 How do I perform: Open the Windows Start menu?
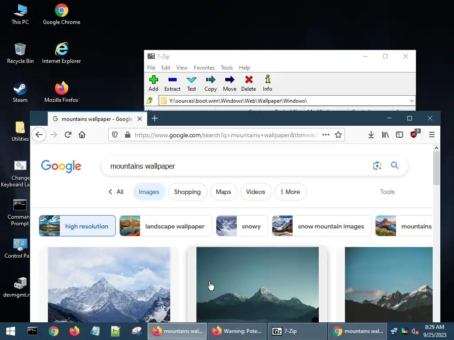click(x=11, y=331)
